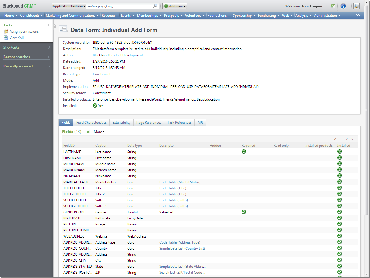Go to the next page with the right arrow
The height and width of the screenshot is (278, 370).
tap(352, 139)
